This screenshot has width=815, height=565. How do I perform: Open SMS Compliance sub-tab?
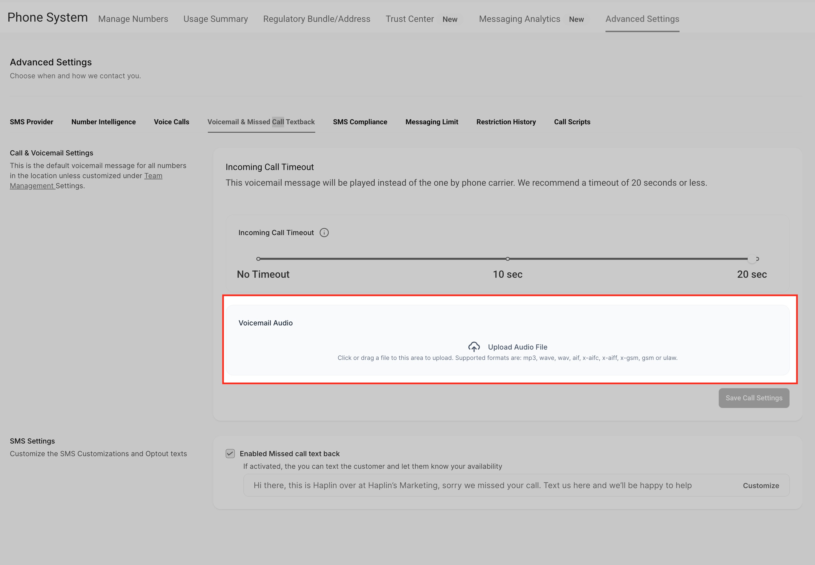[360, 122]
